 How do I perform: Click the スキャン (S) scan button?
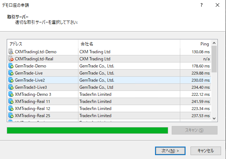pos(194,130)
